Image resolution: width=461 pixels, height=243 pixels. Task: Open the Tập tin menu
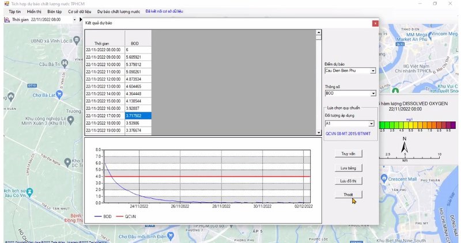(15, 12)
